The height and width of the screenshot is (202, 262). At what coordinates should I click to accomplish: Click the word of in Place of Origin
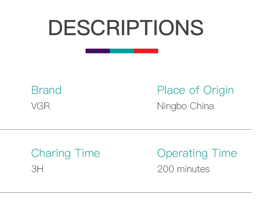click(193, 90)
